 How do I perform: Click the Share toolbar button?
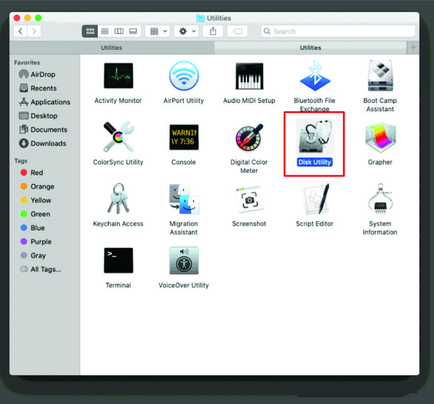tap(213, 31)
